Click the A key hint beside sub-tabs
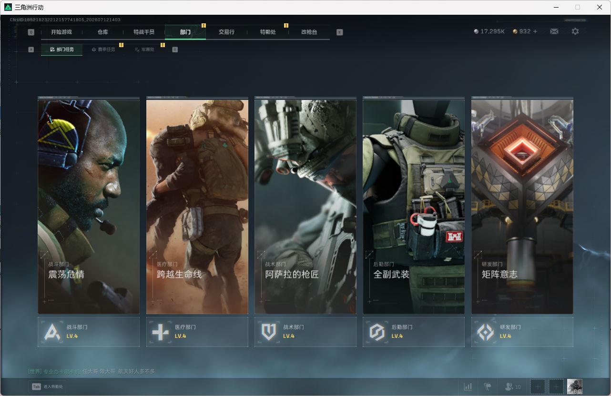Image resolution: width=611 pixels, height=396 pixels. pos(31,49)
